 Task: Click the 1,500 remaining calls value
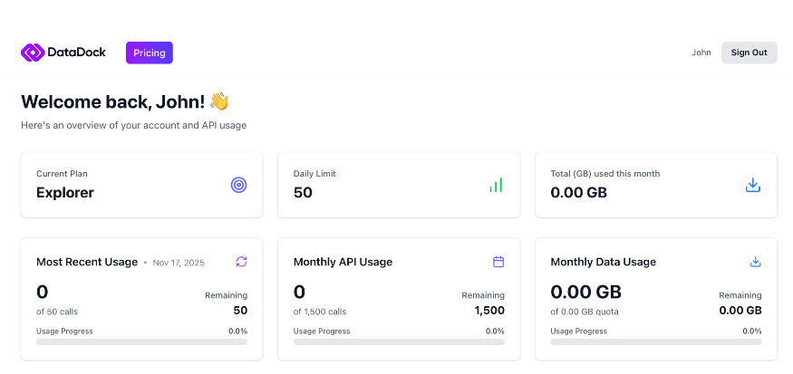[x=488, y=311]
